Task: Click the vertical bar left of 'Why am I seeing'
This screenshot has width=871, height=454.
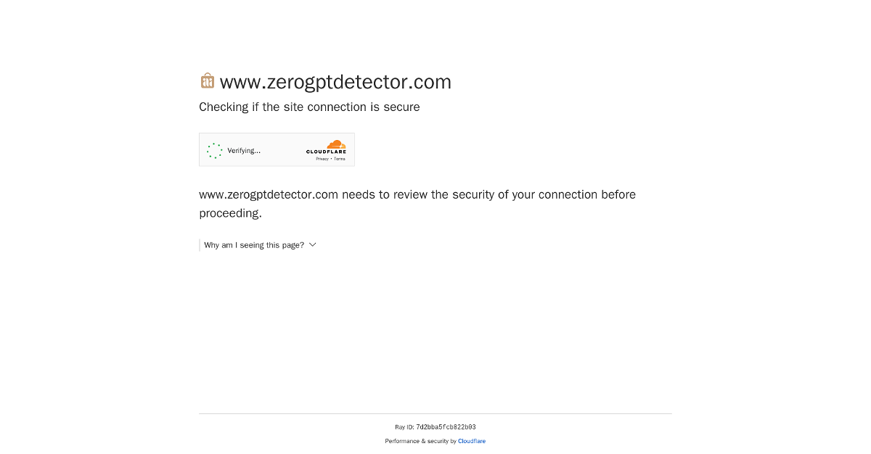Action: coord(200,245)
